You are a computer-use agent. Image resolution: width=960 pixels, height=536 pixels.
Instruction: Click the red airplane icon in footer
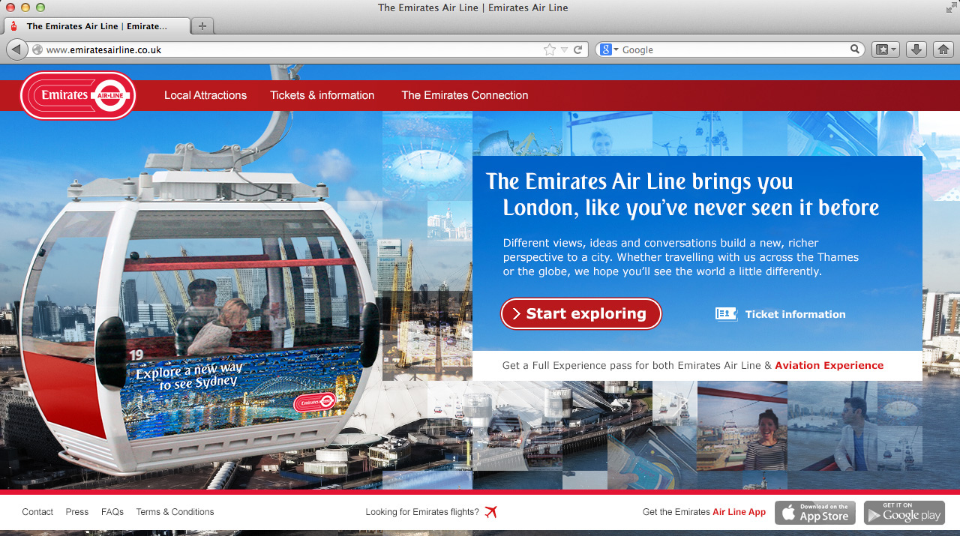click(x=491, y=512)
